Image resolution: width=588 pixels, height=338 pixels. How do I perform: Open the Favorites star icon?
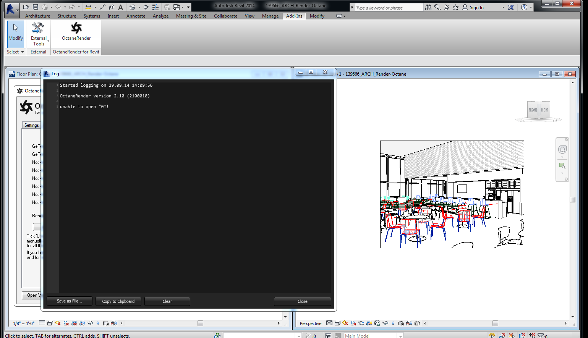click(x=455, y=7)
